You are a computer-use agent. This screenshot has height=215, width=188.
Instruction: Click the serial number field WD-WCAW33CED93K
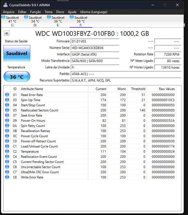pos(95,48)
